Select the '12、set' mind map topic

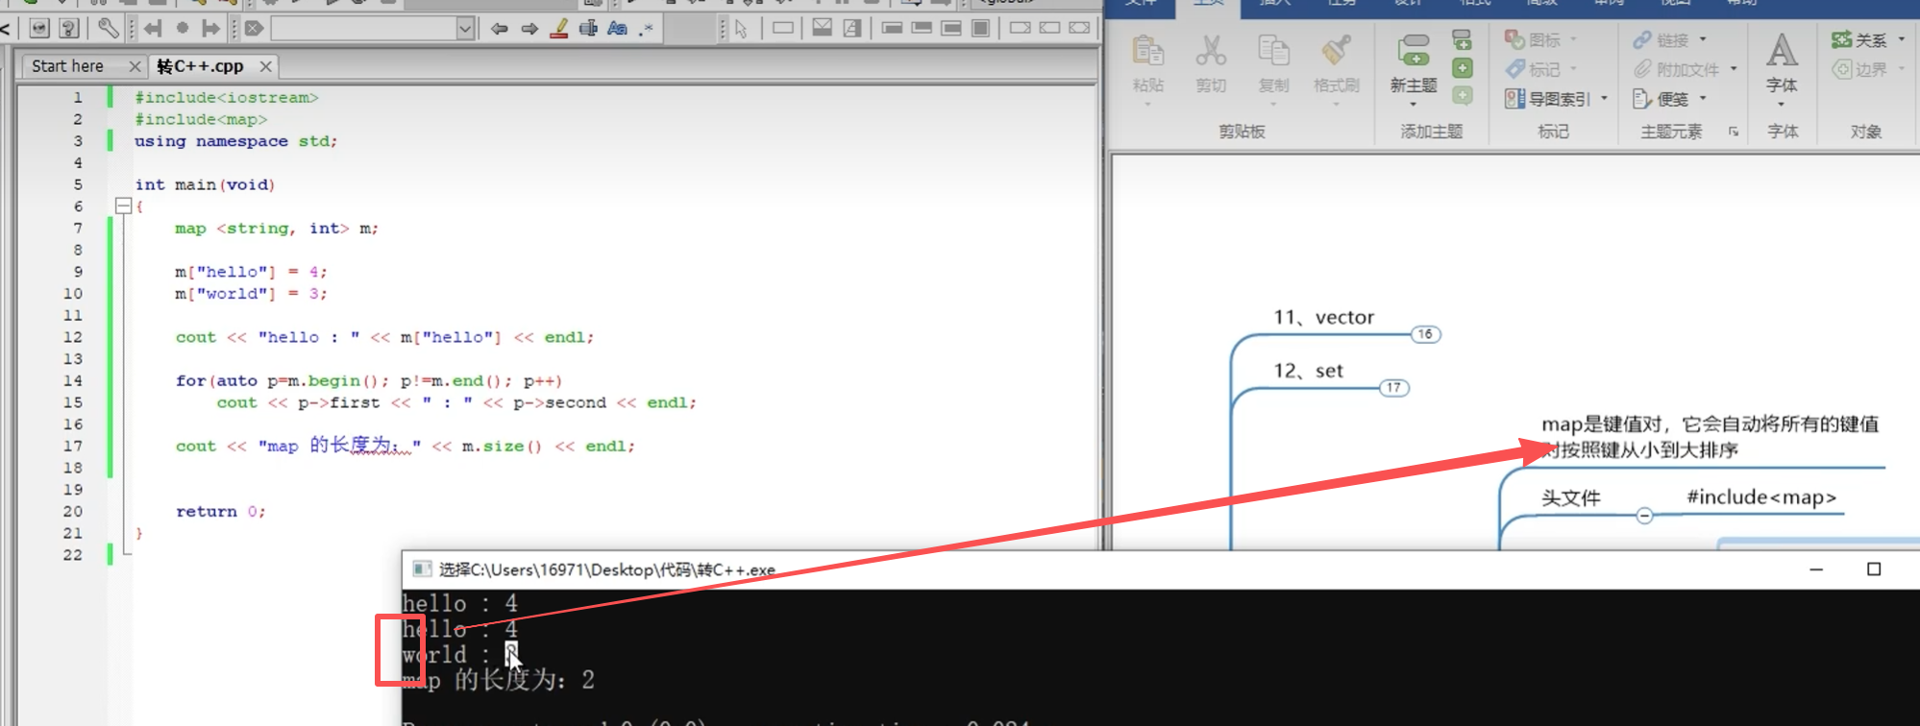pyautogui.click(x=1308, y=371)
